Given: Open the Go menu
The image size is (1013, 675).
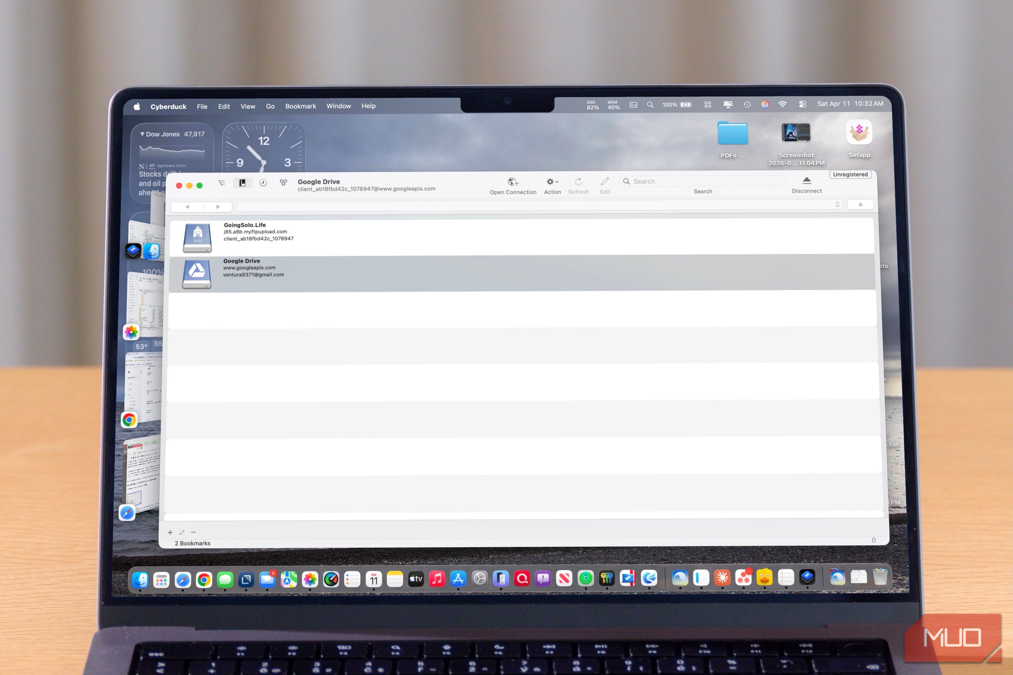Looking at the screenshot, I should 270,106.
